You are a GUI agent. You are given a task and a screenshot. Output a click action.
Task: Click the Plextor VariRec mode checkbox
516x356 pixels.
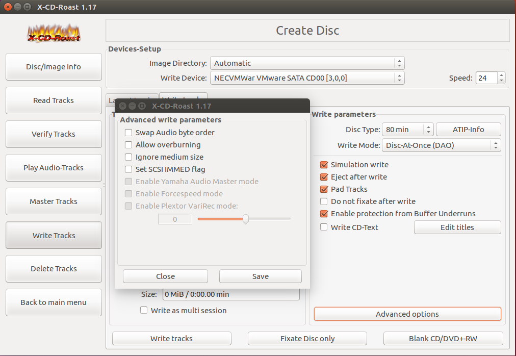(x=128, y=206)
